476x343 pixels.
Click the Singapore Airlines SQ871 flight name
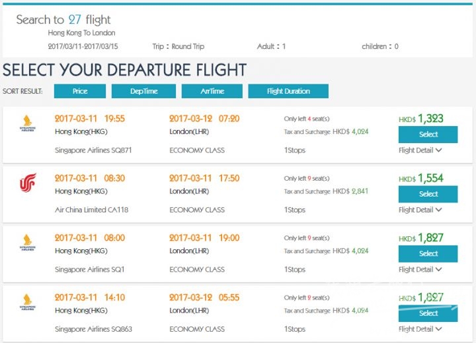tap(93, 150)
